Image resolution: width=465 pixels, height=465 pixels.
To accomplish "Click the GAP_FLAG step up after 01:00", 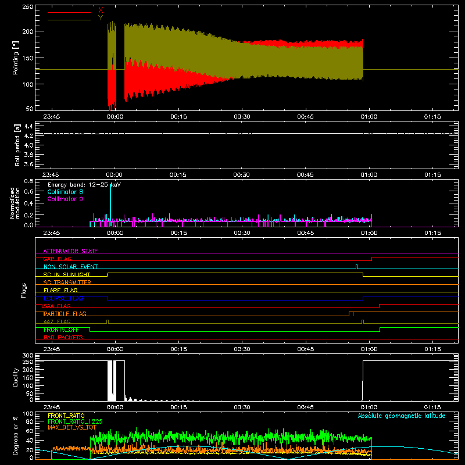I will (x=371, y=259).
